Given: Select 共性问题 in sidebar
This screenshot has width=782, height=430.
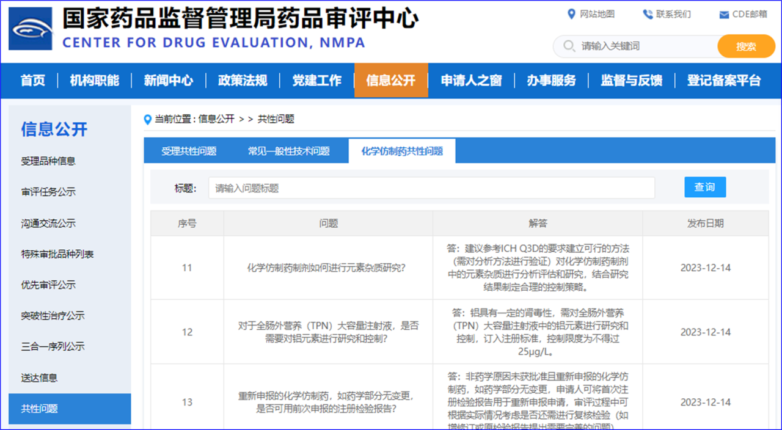Looking at the screenshot, I should pyautogui.click(x=70, y=409).
